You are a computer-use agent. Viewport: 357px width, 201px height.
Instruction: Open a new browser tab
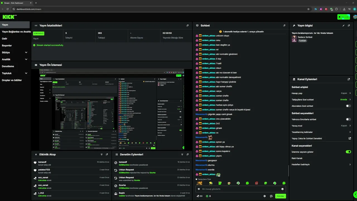click(x=36, y=3)
